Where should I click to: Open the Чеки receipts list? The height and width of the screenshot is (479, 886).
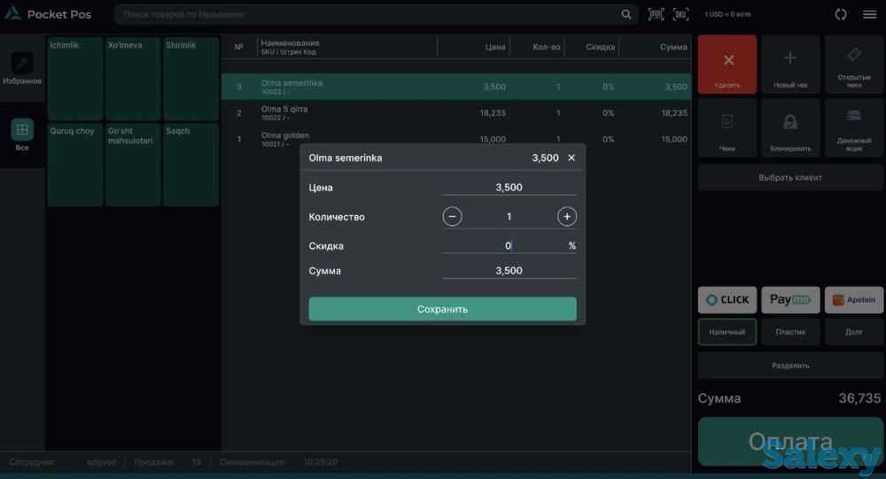(727, 127)
